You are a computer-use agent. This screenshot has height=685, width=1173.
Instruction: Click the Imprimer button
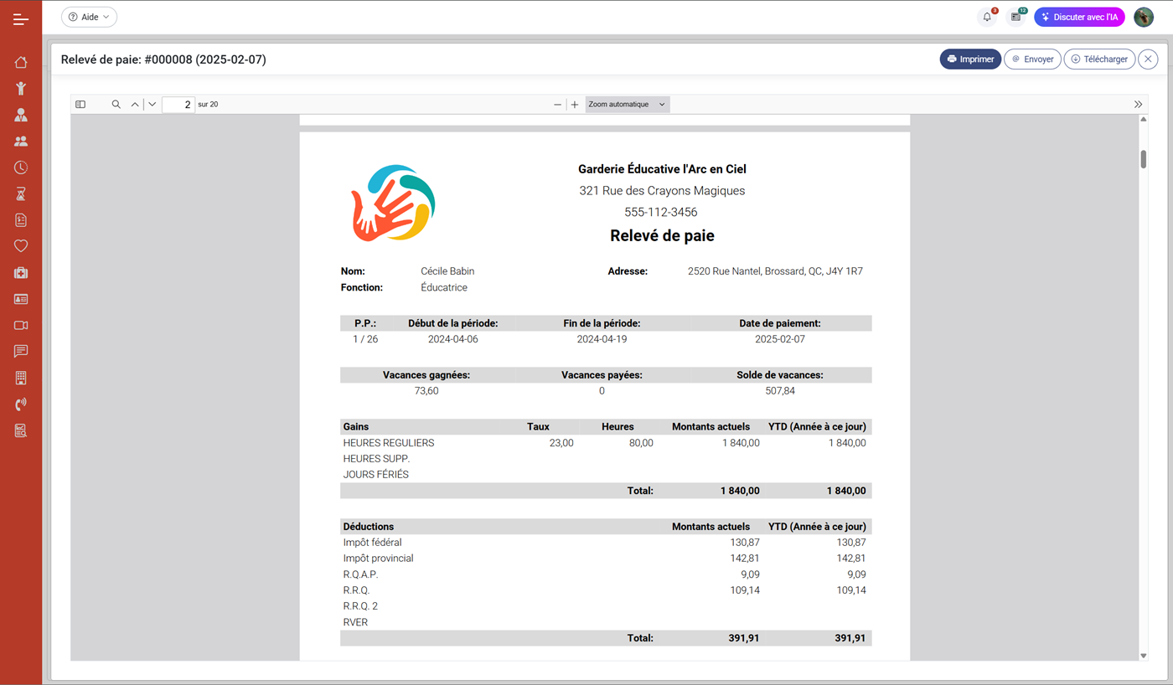pyautogui.click(x=970, y=59)
